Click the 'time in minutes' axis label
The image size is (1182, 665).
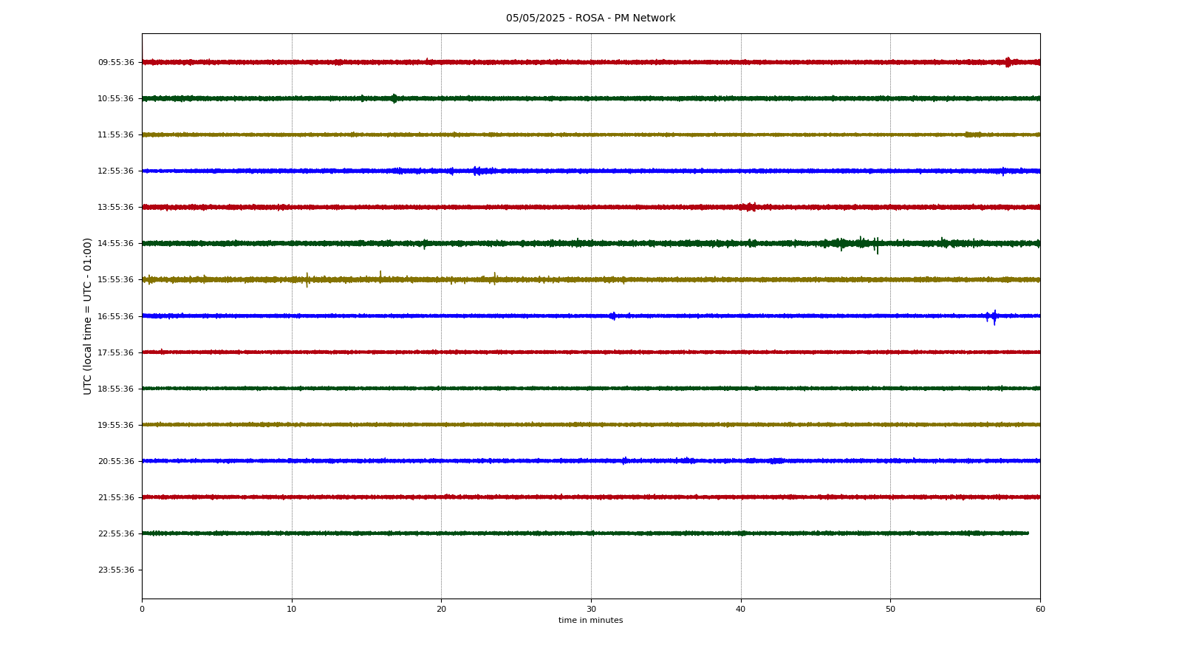[590, 621]
